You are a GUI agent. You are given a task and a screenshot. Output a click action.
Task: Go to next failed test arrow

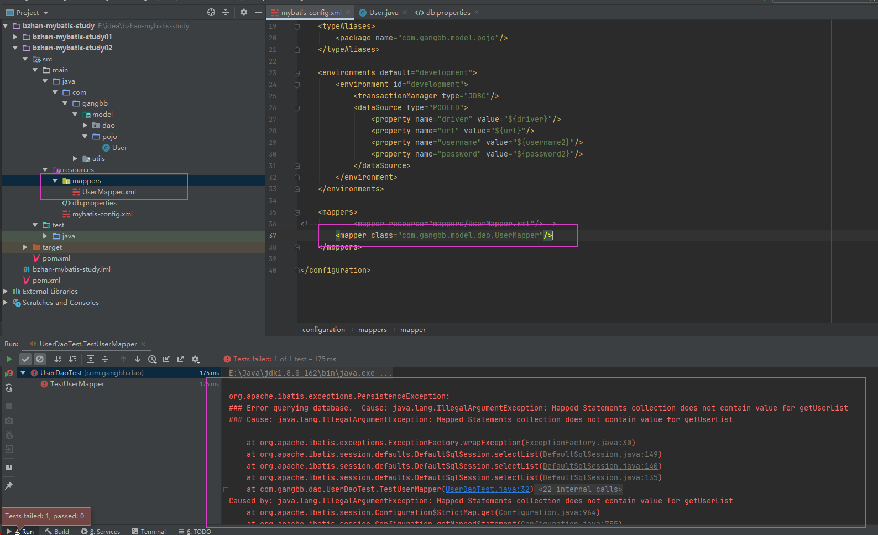138,359
